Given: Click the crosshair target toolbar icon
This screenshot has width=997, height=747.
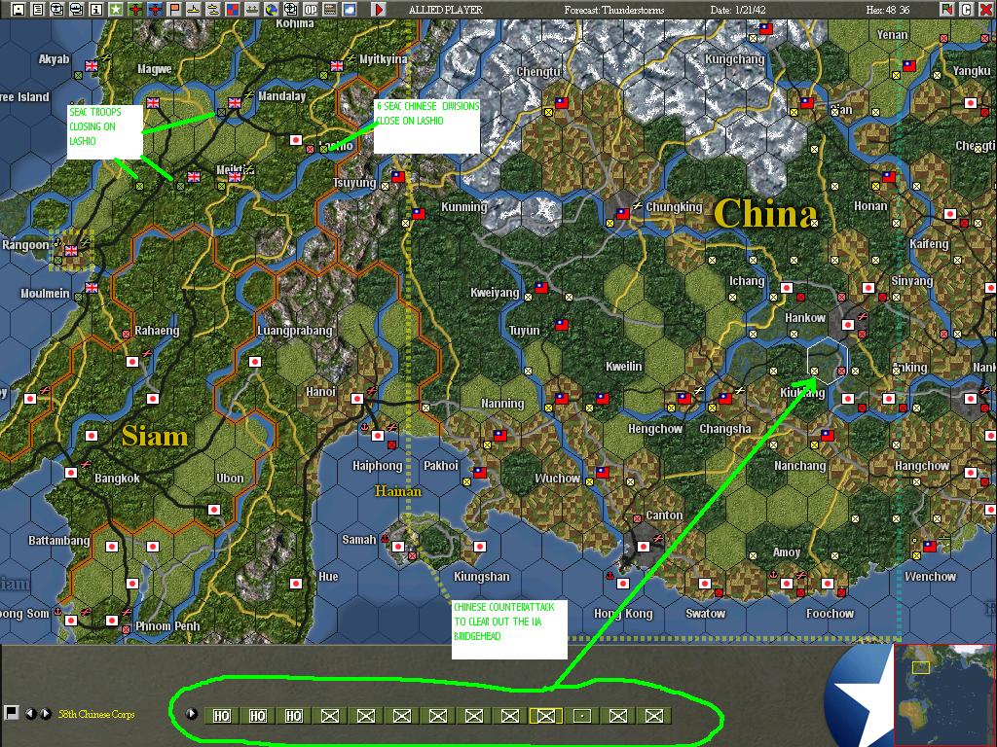Looking at the screenshot, I should [290, 10].
